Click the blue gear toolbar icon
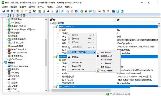The width and height of the screenshot is (161, 96). point(76,11)
